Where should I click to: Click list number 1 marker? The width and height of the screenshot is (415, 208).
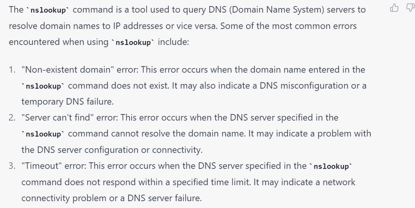[x=12, y=70]
